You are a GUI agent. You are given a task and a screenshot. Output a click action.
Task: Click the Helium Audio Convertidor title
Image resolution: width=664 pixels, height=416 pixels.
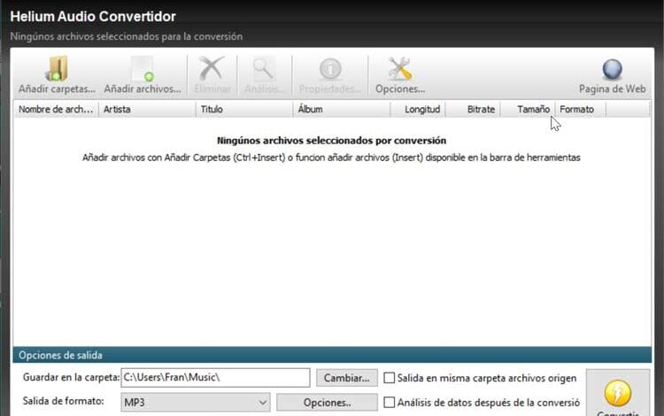click(93, 17)
